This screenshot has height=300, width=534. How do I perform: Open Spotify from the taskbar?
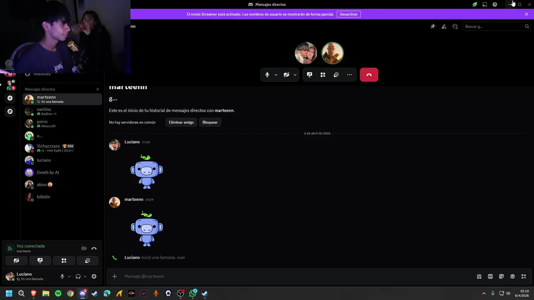(58, 293)
